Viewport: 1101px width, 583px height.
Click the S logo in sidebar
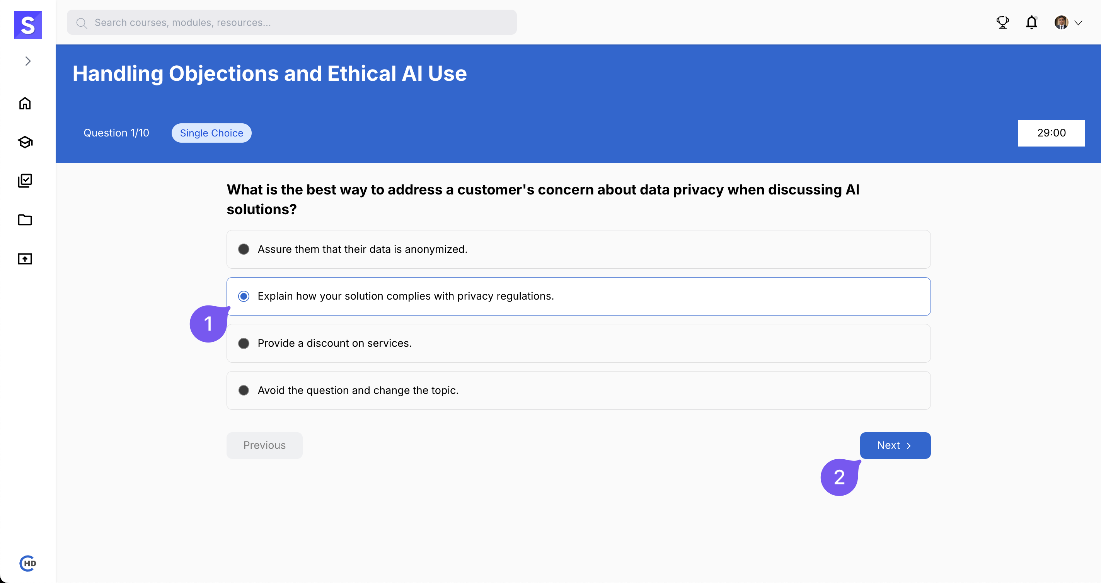click(28, 25)
